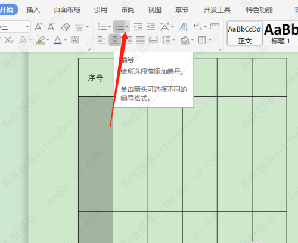Expand the Chinese layout dropdown arrow

[172, 27]
